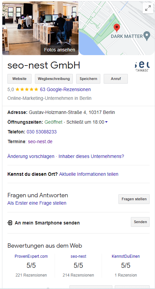Click the five-star rating icons

click(27, 90)
